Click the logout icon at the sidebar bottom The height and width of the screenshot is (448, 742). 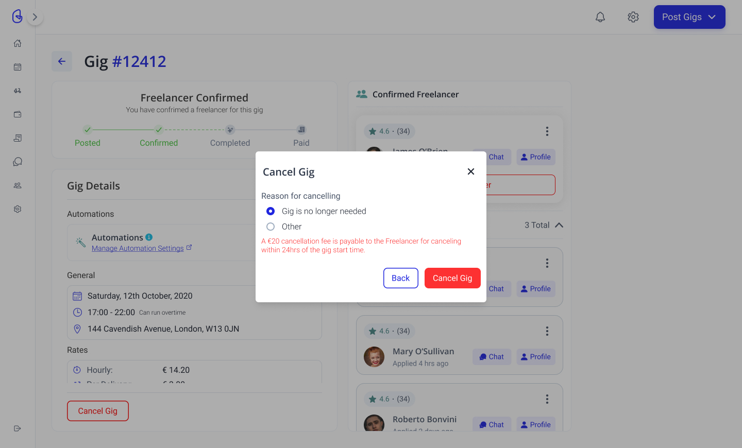click(18, 428)
